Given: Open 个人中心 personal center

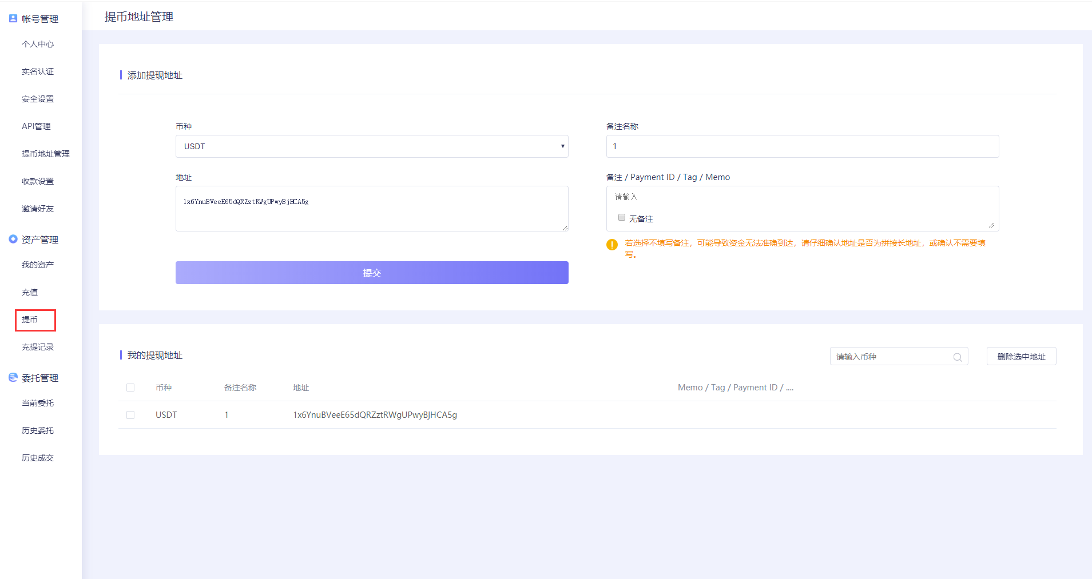Looking at the screenshot, I should pyautogui.click(x=38, y=44).
